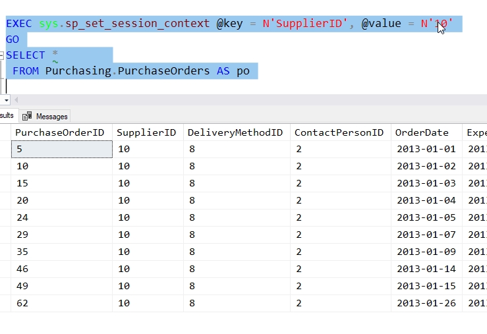Place cursor on the GO keyword

coord(13,40)
